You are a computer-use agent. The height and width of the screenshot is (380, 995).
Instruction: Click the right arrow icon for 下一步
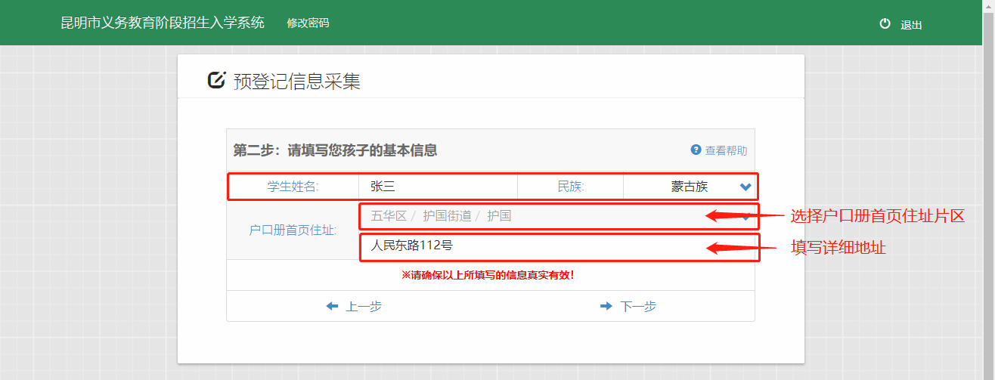pyautogui.click(x=606, y=306)
